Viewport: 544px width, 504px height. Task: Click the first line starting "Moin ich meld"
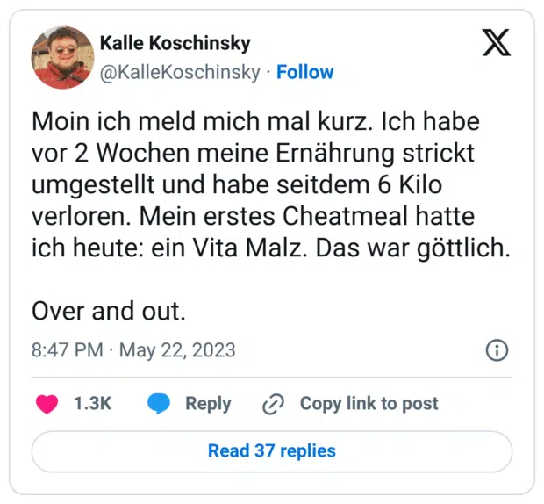[x=250, y=121]
